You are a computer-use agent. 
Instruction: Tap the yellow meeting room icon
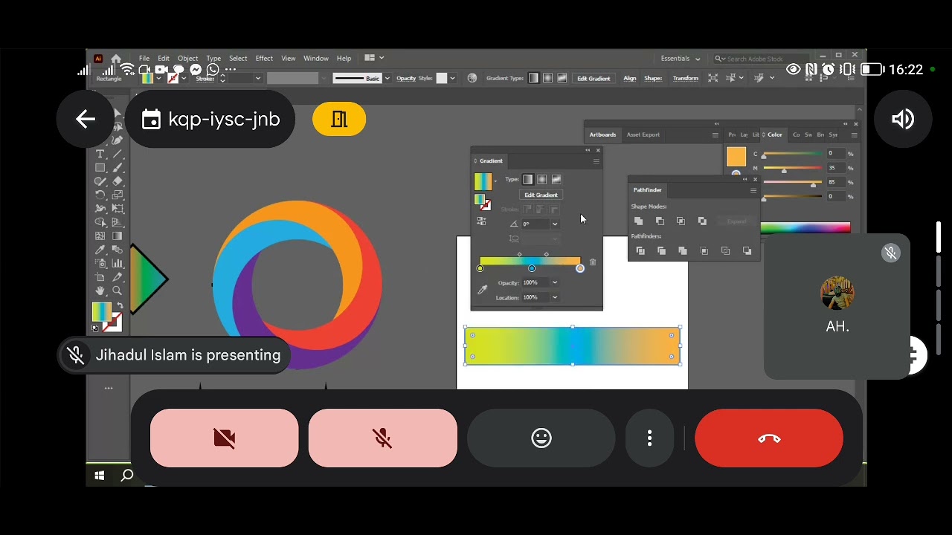(339, 119)
